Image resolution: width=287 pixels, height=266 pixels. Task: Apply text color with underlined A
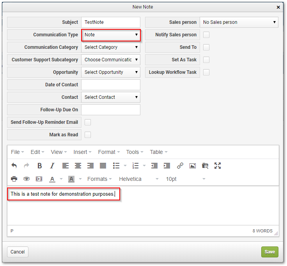[x=52, y=179]
